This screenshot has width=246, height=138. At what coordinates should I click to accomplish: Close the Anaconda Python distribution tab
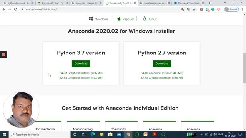point(135,3)
